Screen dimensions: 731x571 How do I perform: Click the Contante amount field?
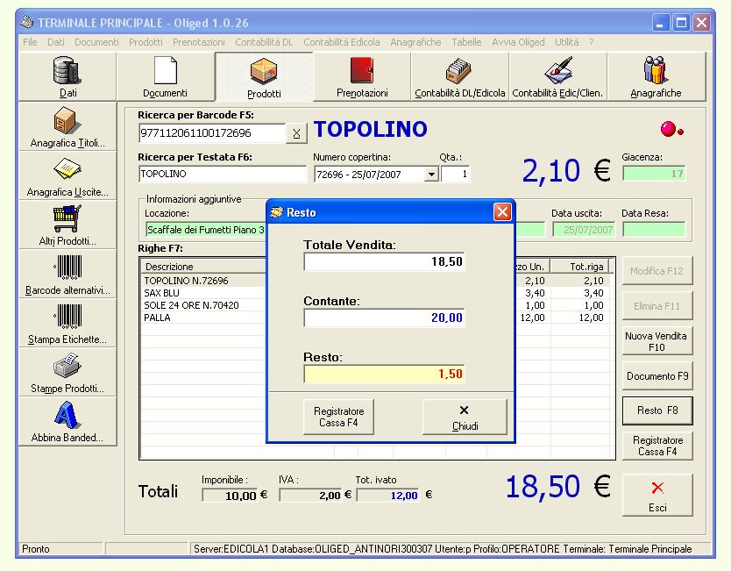tap(384, 318)
